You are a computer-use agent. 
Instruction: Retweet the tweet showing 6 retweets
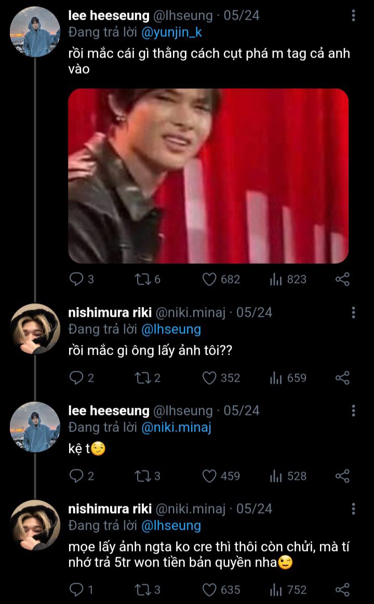(x=141, y=279)
